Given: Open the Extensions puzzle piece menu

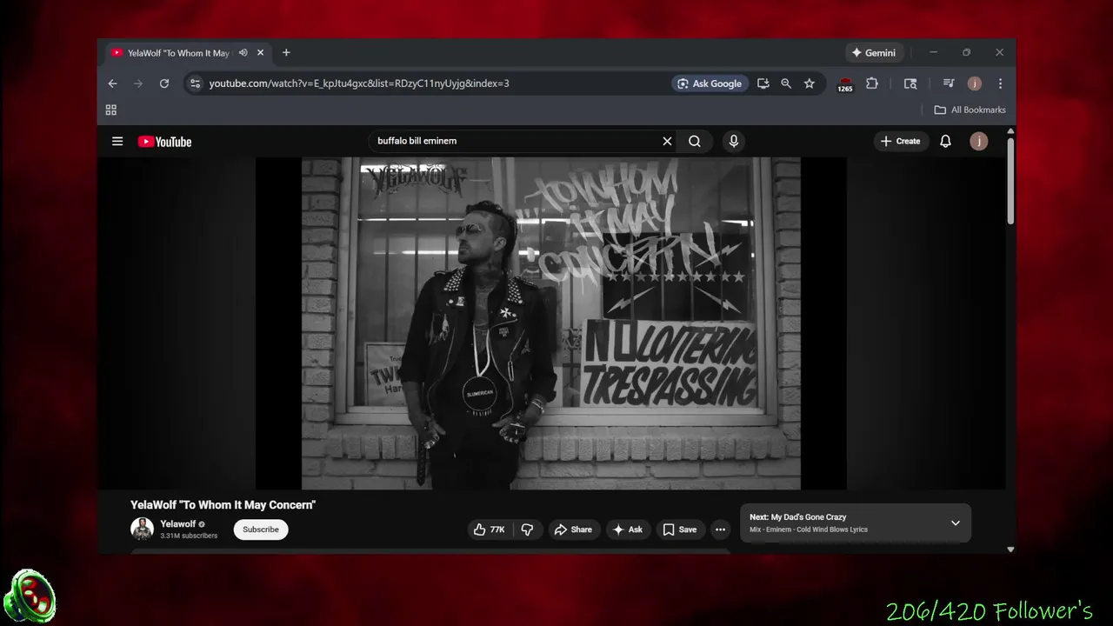Looking at the screenshot, I should point(872,83).
